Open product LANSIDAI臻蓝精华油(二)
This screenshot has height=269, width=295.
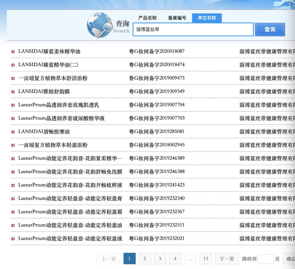point(48,65)
